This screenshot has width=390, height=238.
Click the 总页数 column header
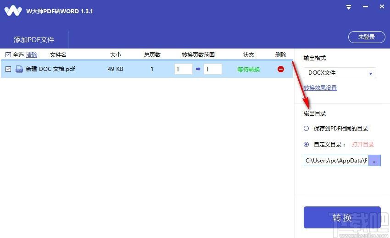[152, 55]
